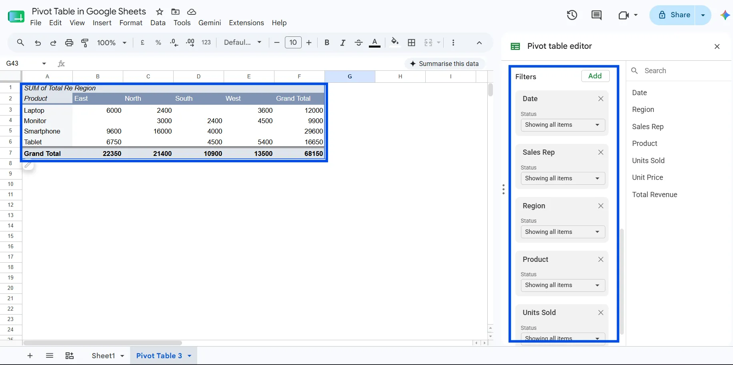The height and width of the screenshot is (365, 733).
Task: Click the paint format roller icon
Action: (x=85, y=43)
